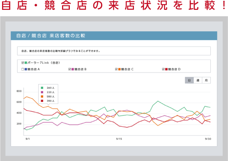Click the 600 y-axis label

point(19,102)
